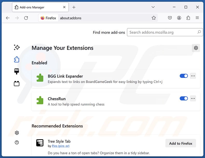
Task: Open the gear tools for all add-ons
Action: [x=196, y=48]
